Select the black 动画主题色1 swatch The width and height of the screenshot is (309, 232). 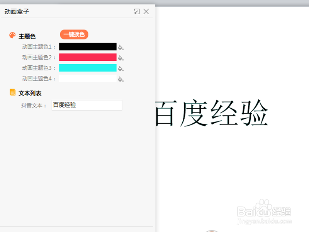[88, 46]
